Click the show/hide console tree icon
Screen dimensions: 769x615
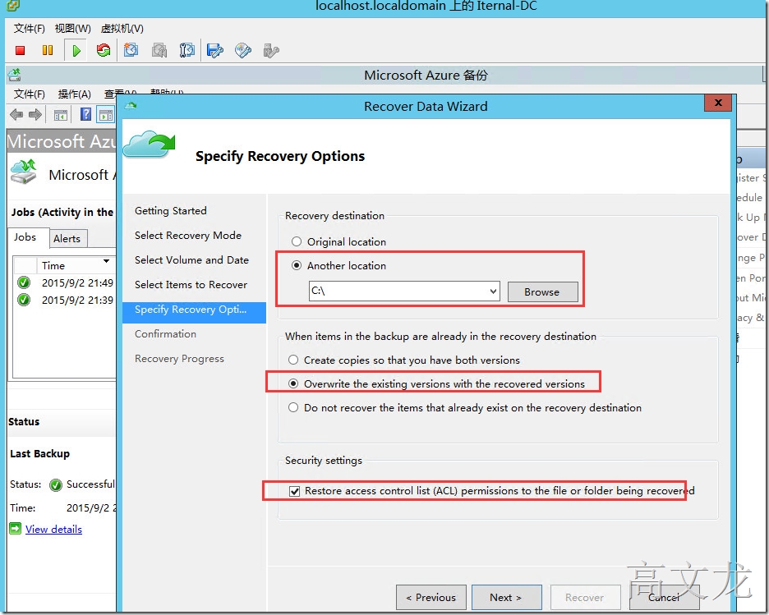click(x=61, y=115)
